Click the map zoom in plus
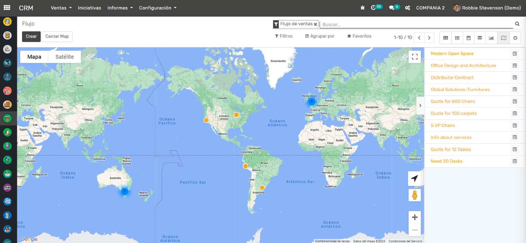Screen dimensions: 526x243 tap(414, 217)
